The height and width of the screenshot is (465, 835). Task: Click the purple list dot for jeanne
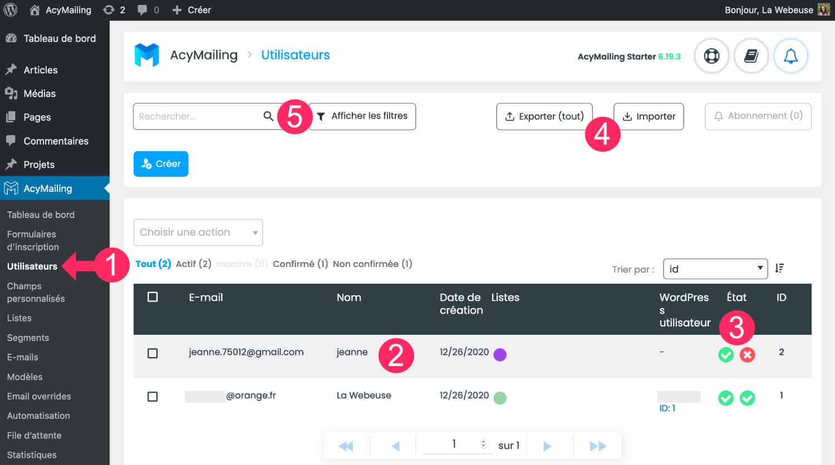500,354
